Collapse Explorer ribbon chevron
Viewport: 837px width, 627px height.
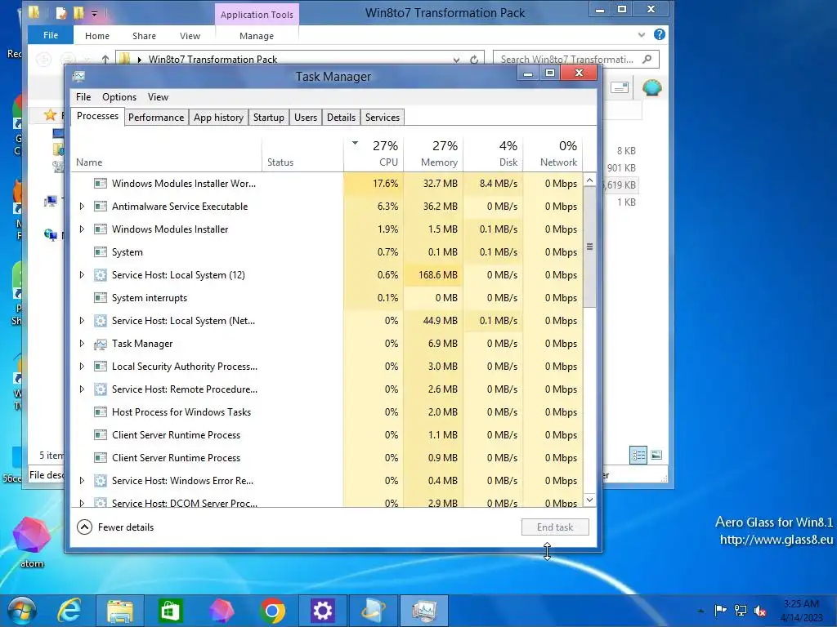642,35
